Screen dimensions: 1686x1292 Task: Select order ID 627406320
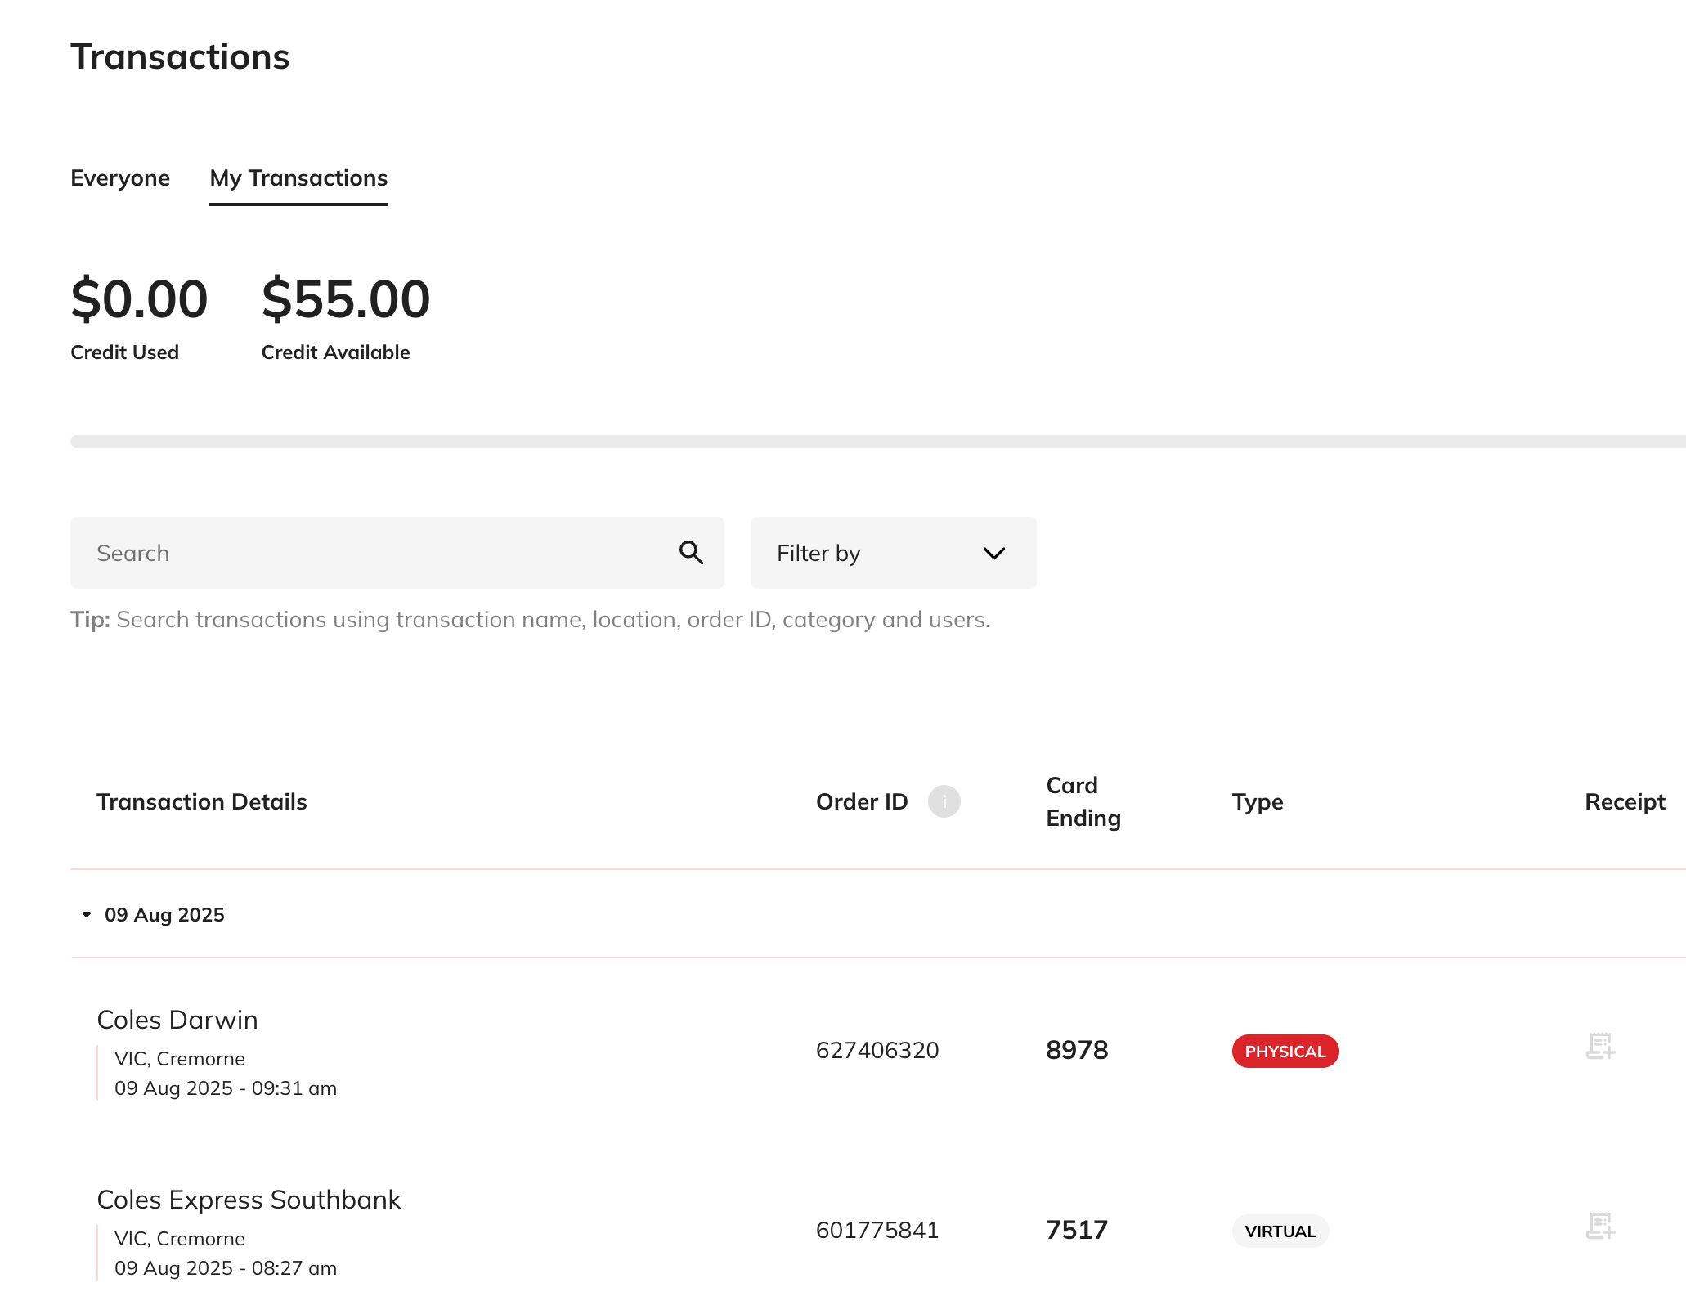(877, 1051)
